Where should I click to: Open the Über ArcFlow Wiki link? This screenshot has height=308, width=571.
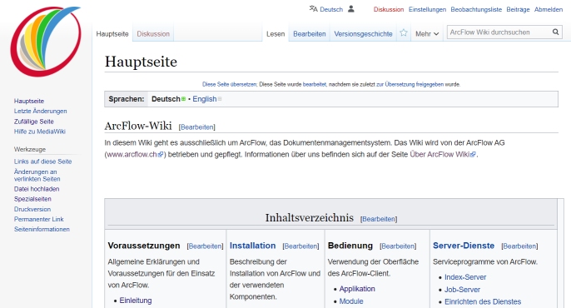pyautogui.click(x=443, y=154)
